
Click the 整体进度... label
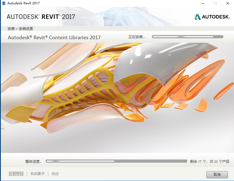pos(34,161)
